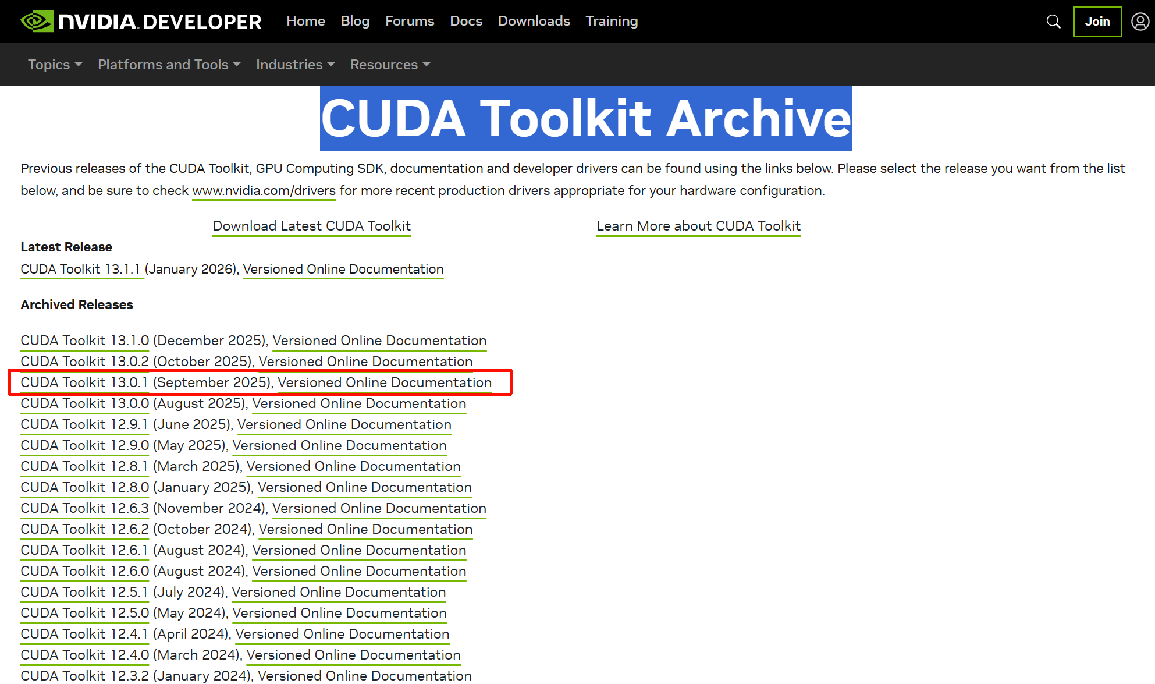Click the NVIDIA Developer logo
The height and width of the screenshot is (684, 1155).
coord(141,22)
